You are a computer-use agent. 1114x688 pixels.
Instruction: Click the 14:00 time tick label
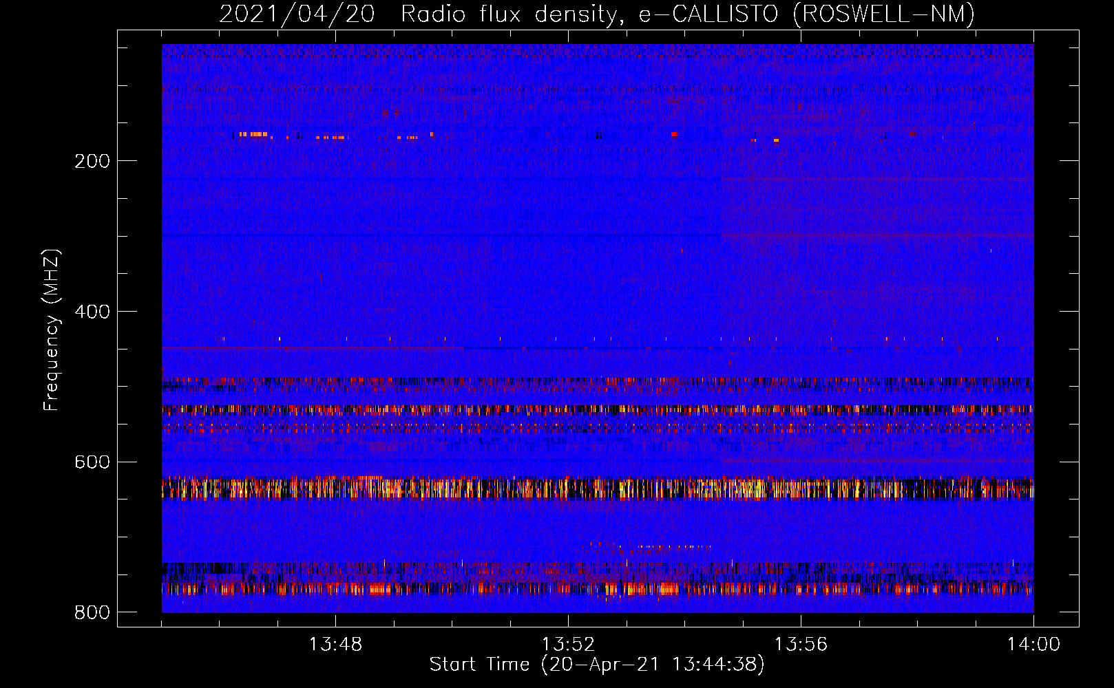click(1033, 645)
